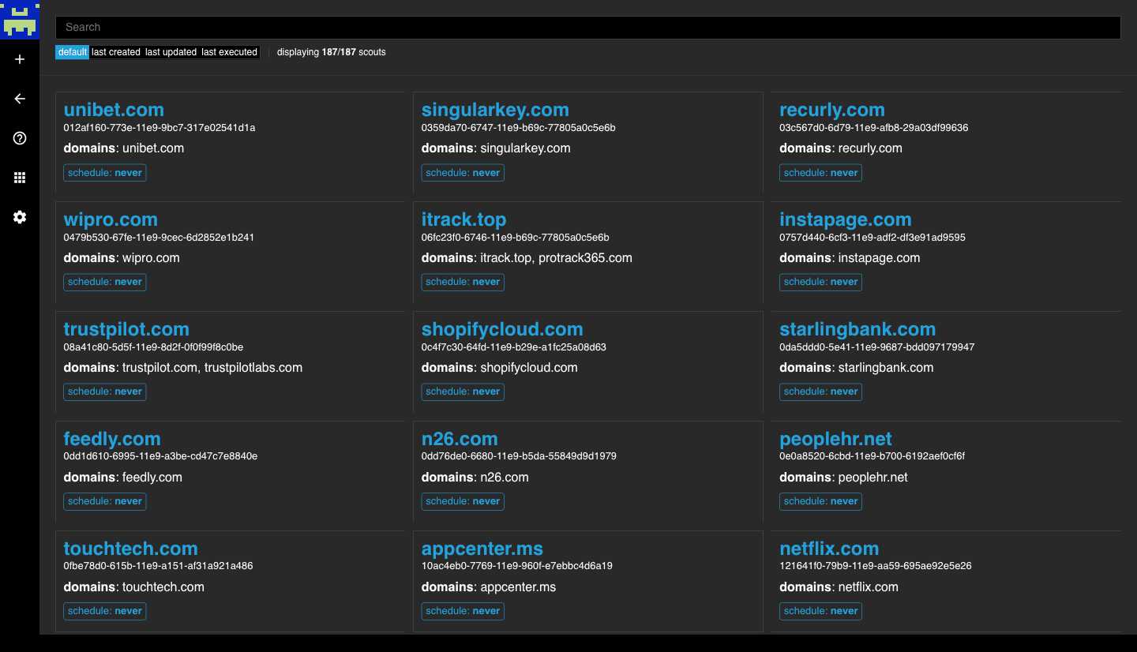This screenshot has height=652, width=1137.
Task: Open the recurly.com scout
Action: pos(831,110)
